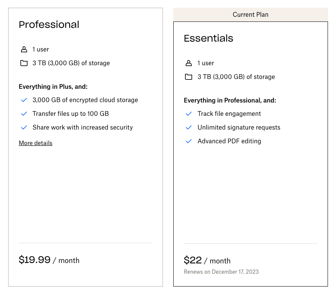Open the More details link
This screenshot has width=334, height=293.
click(36, 143)
